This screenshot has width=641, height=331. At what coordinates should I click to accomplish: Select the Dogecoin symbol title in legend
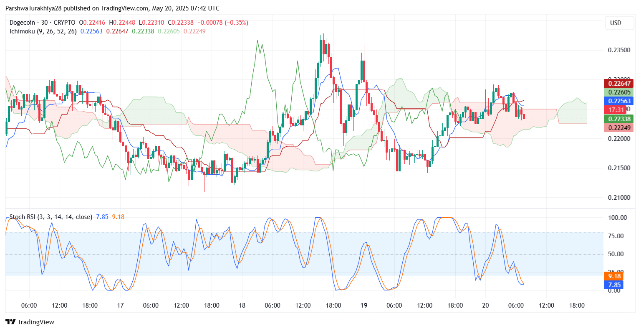click(x=42, y=23)
